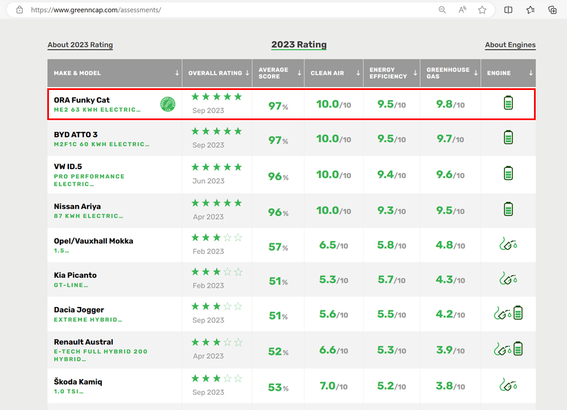
Task: Click the 5.8/10 energy efficiency score
Action: 391,245
